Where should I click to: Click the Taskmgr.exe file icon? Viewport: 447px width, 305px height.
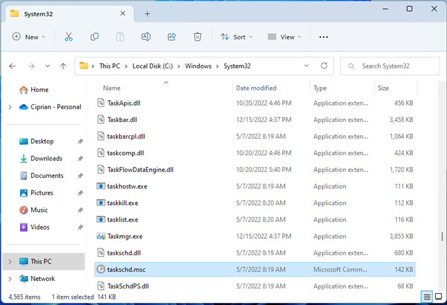(x=101, y=236)
